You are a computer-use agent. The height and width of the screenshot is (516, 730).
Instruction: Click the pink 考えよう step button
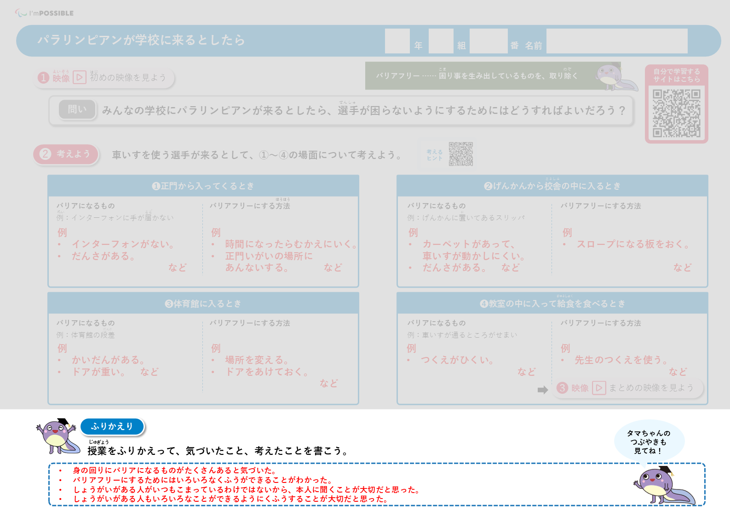point(66,154)
